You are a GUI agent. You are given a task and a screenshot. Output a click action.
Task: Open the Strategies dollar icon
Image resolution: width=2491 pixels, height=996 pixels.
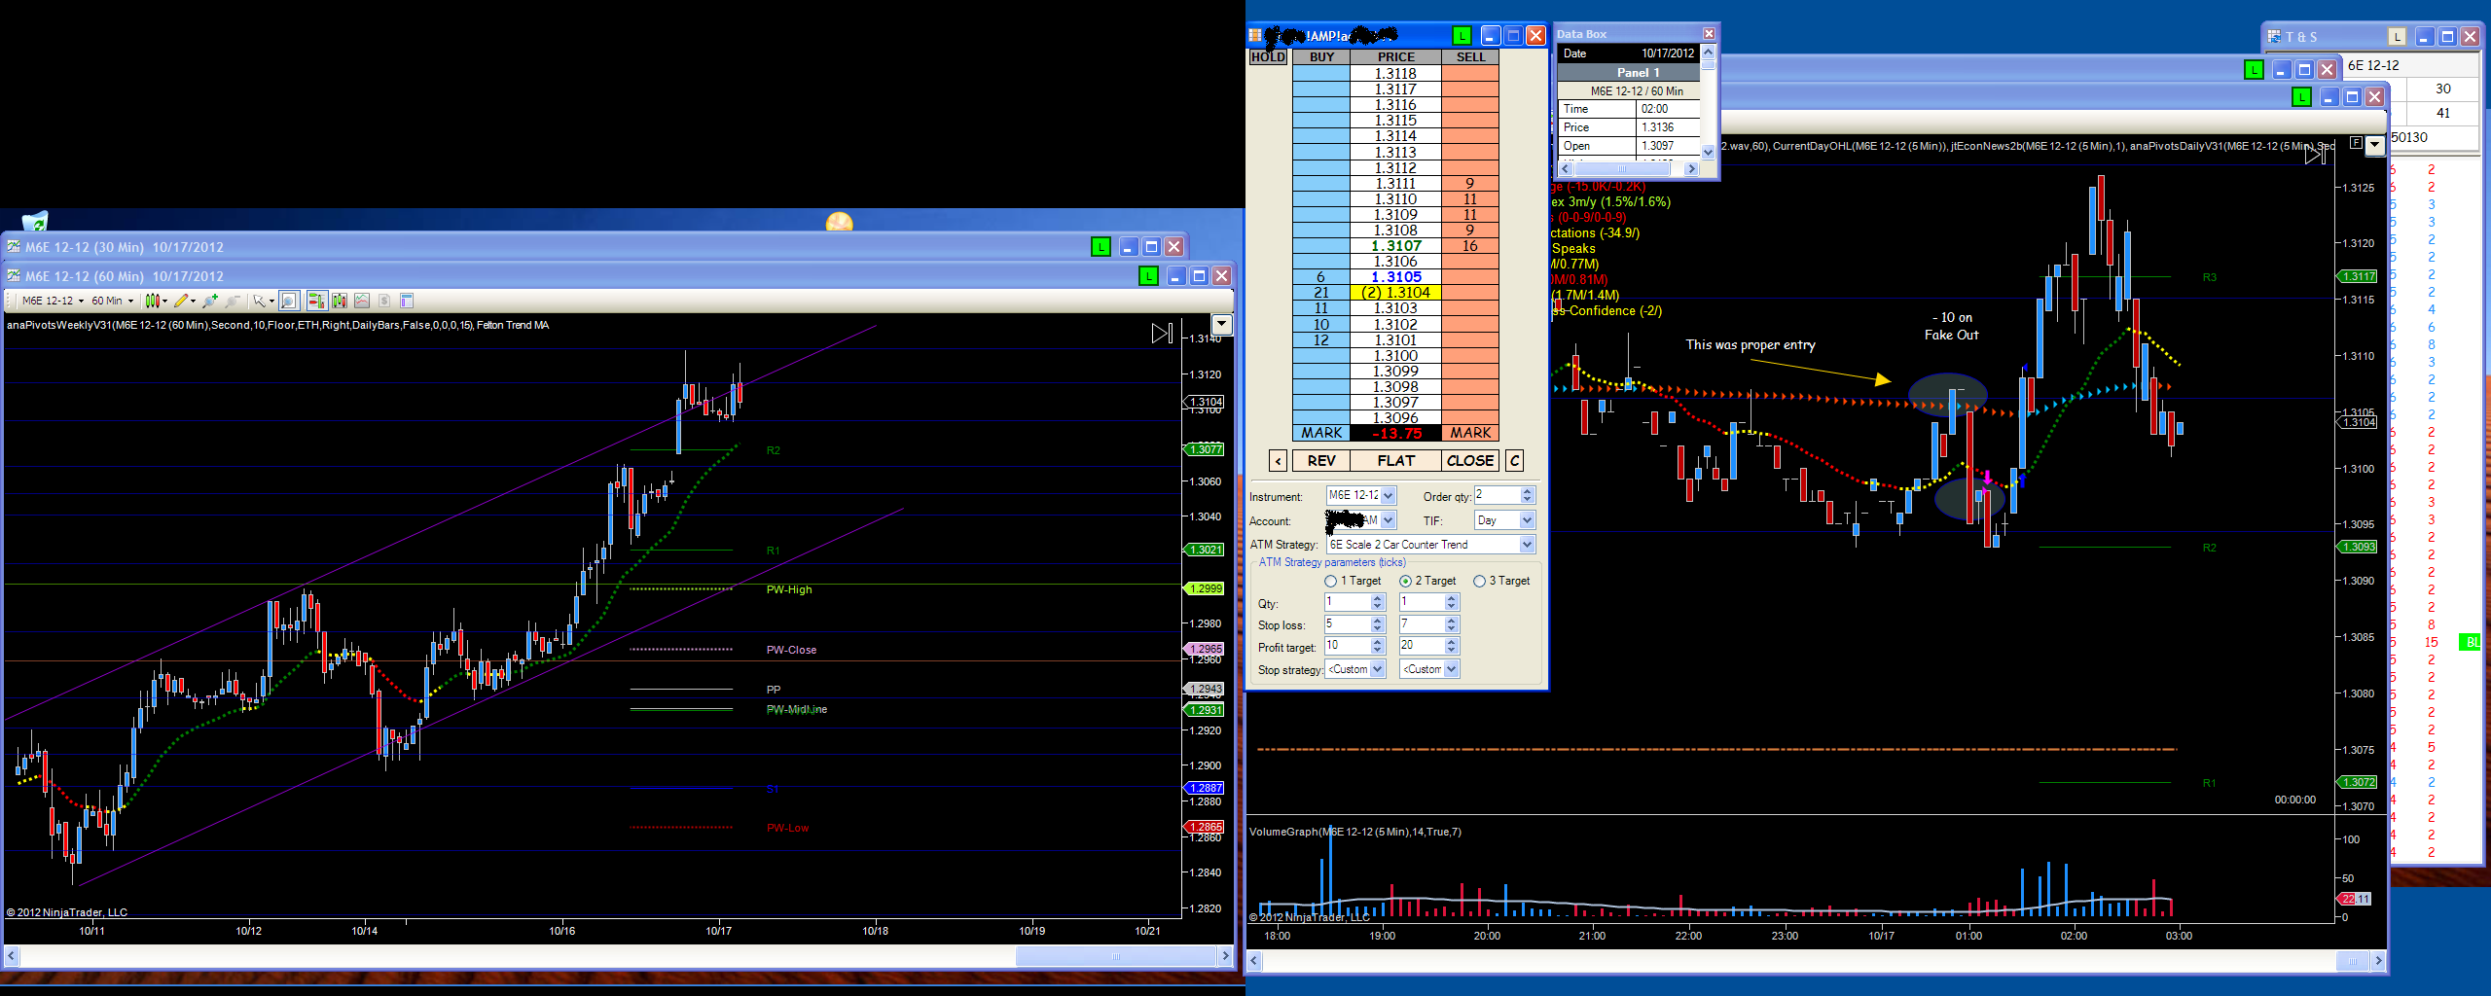384,301
